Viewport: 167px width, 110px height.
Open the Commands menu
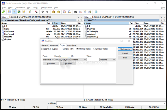click(x=20, y=8)
